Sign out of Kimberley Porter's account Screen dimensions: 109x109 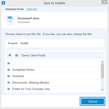coord(32,9)
